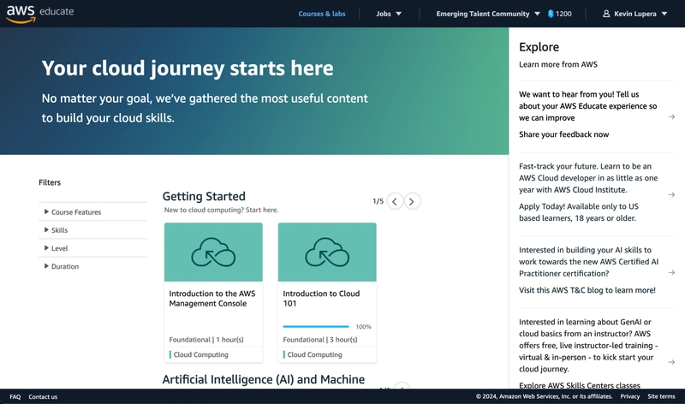
Task: Click the Explore panel heading
Action: (x=539, y=47)
